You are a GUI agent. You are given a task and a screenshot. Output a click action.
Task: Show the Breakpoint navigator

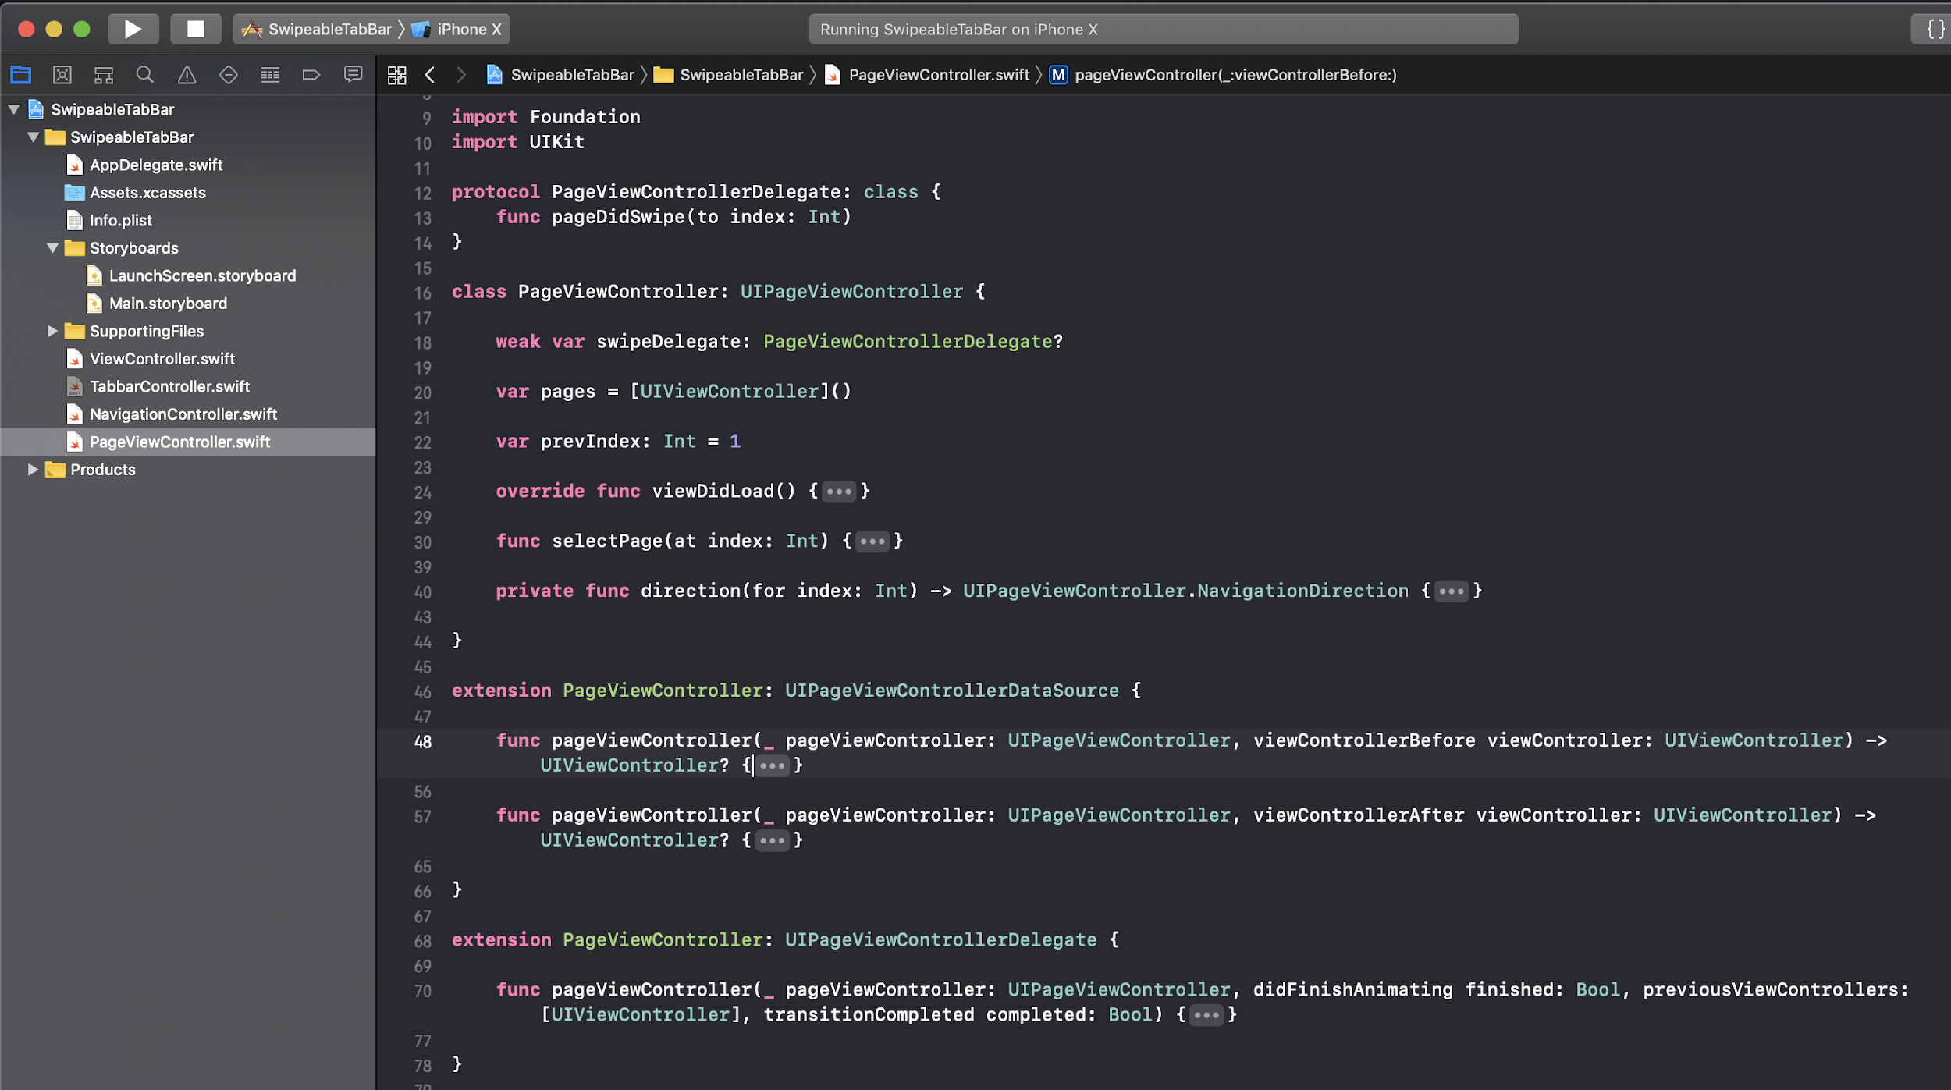(x=311, y=74)
